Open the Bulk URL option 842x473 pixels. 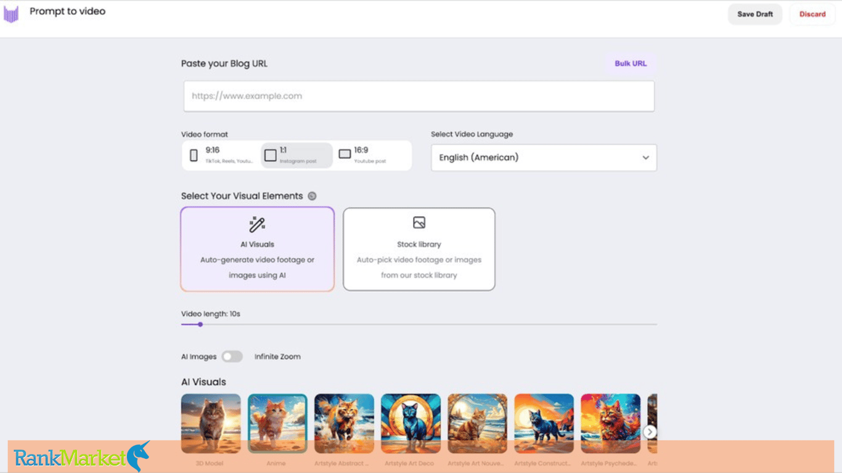(631, 63)
